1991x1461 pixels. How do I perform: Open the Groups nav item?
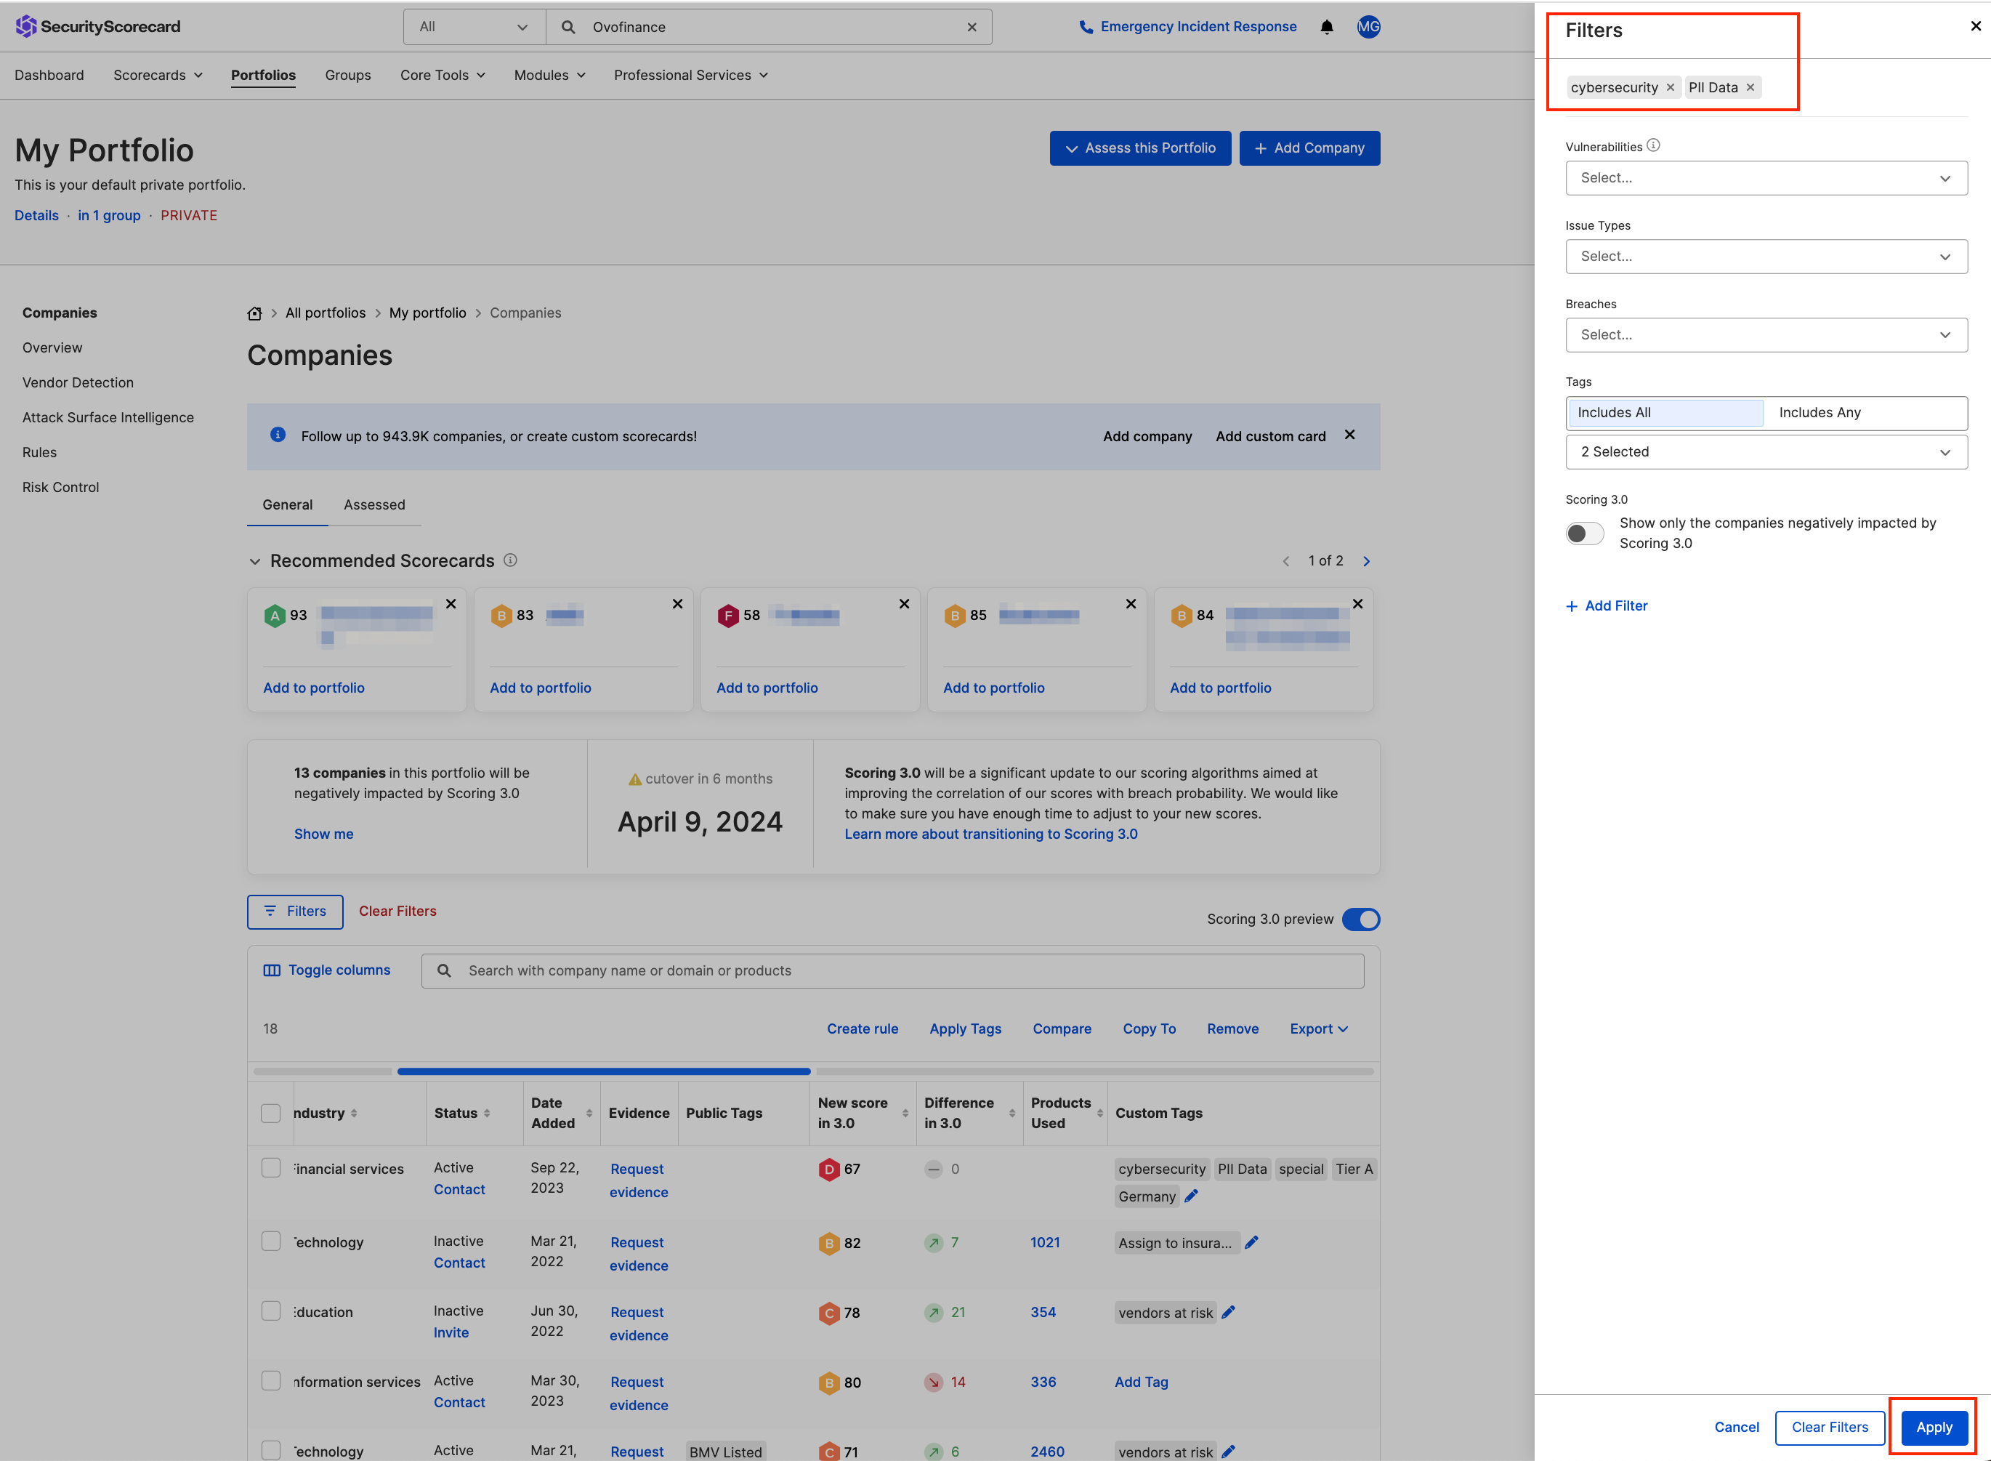347,75
